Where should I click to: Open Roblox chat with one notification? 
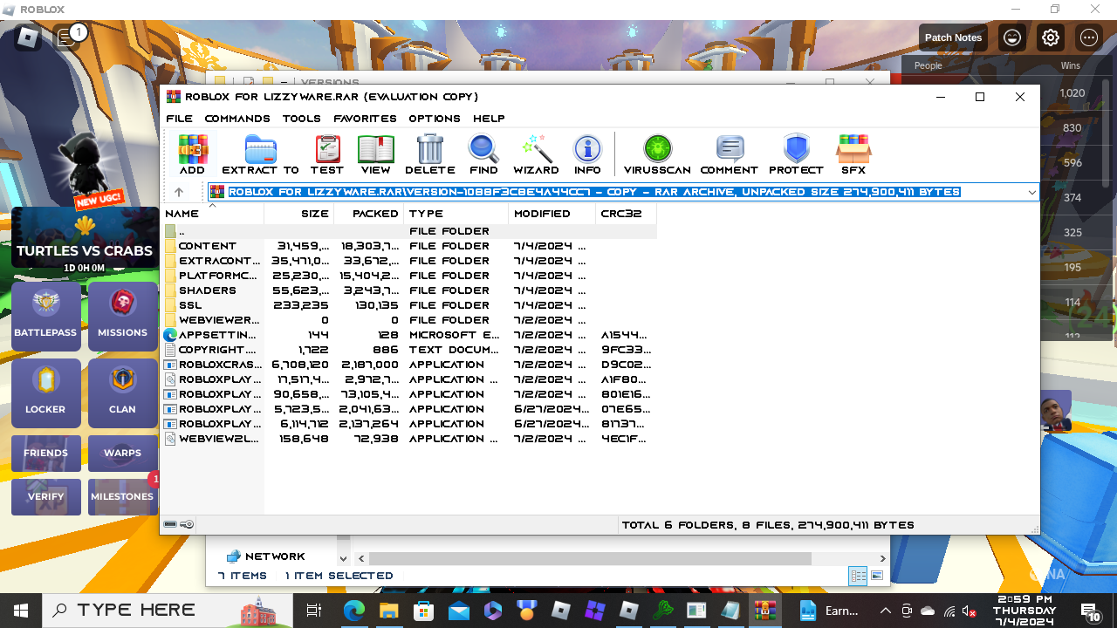coord(67,38)
